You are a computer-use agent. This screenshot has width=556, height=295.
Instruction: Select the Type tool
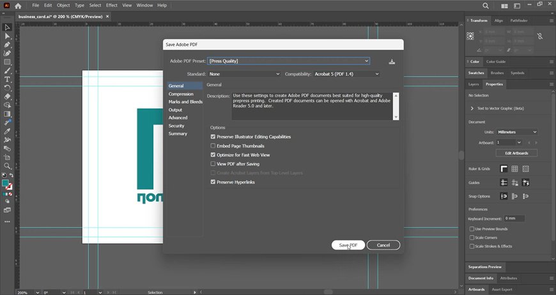[x=7, y=79]
